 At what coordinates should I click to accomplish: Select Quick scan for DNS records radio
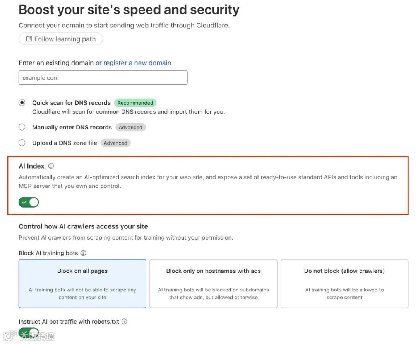[22, 103]
